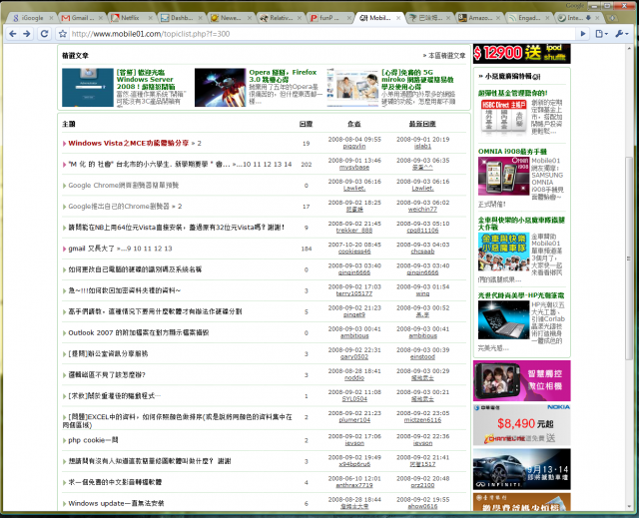Open author plumer104's profile link
The width and height of the screenshot is (639, 518).
point(354,420)
